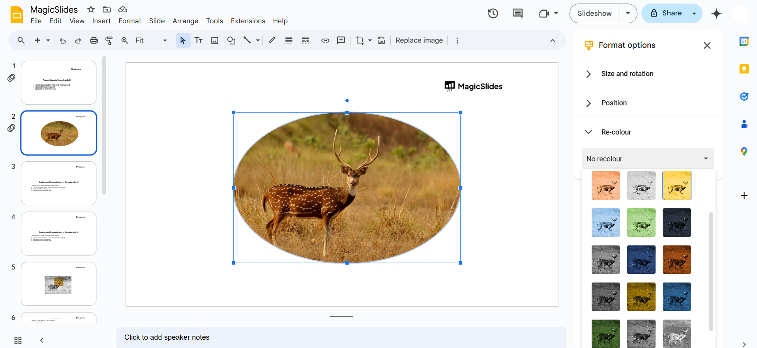757x348 pixels.
Task: Open the Arrange menu
Action: pyautogui.click(x=185, y=21)
